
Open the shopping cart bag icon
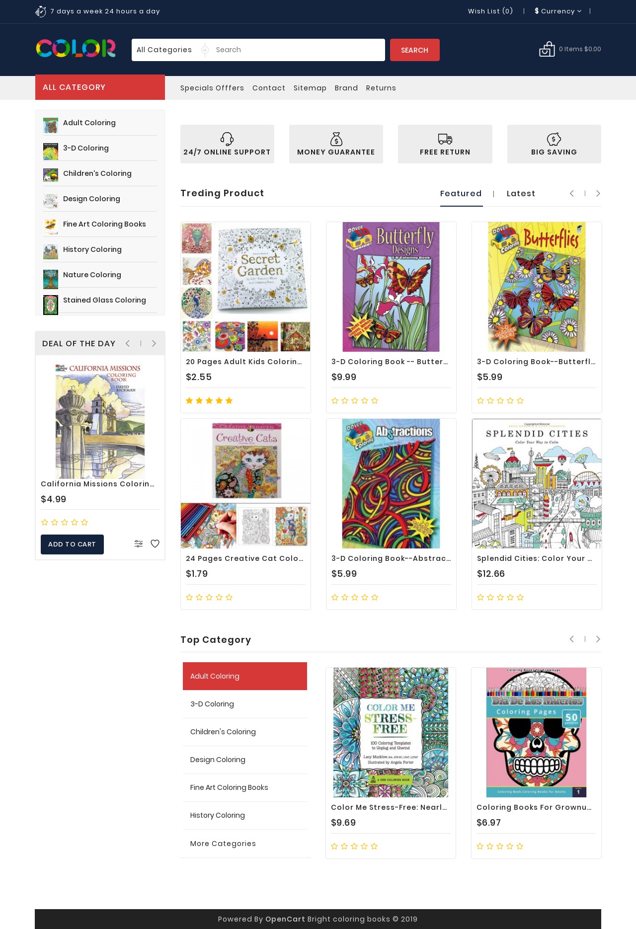click(547, 49)
